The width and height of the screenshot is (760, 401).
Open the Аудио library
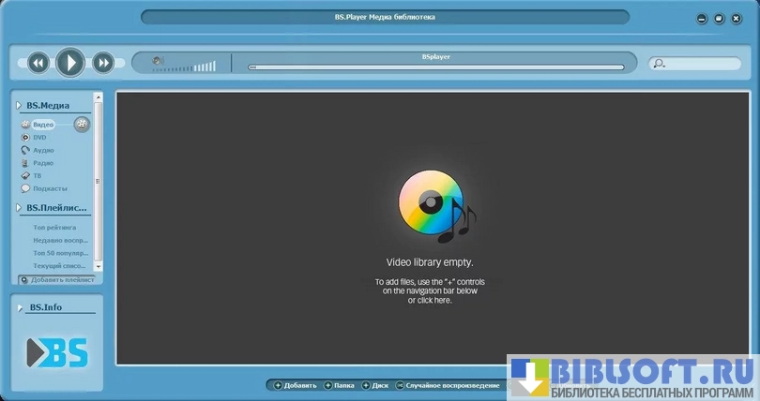click(x=43, y=150)
